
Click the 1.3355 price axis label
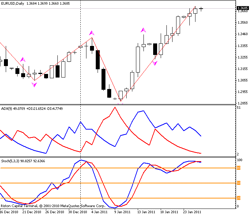coord(243,46)
